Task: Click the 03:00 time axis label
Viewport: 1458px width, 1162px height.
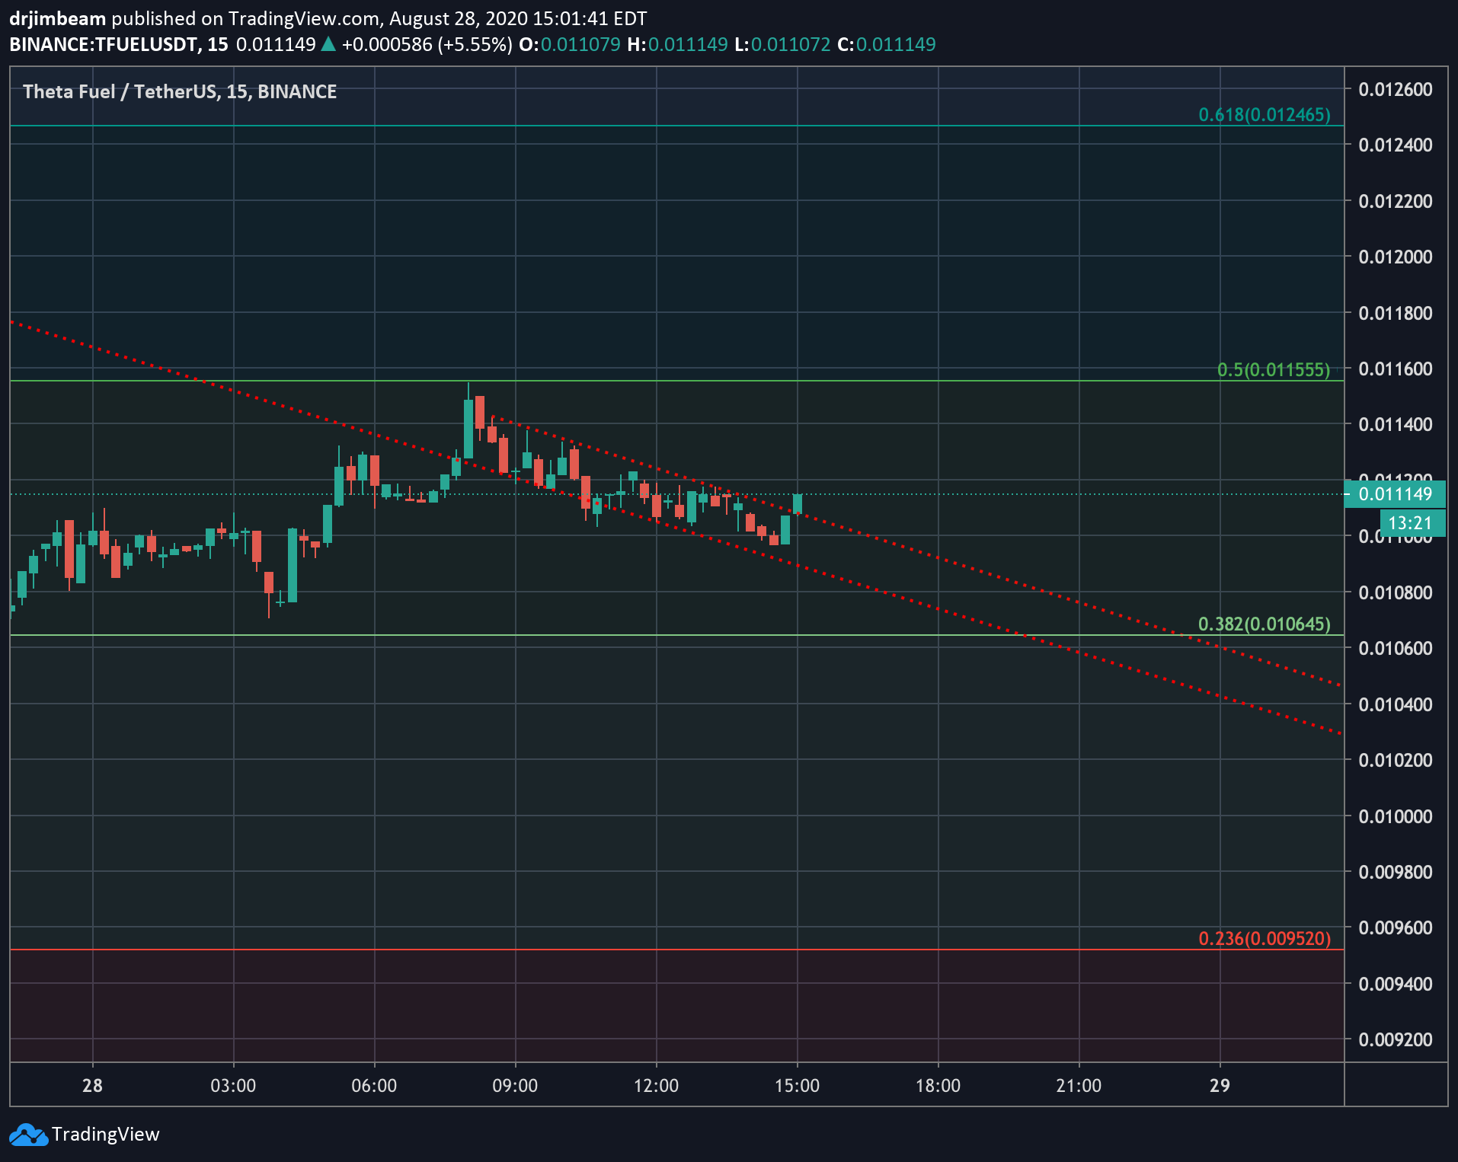Action: point(233,1086)
